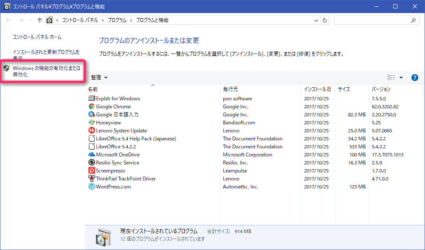Click the 123 MB size value
The image size is (425, 250).
(x=357, y=186)
